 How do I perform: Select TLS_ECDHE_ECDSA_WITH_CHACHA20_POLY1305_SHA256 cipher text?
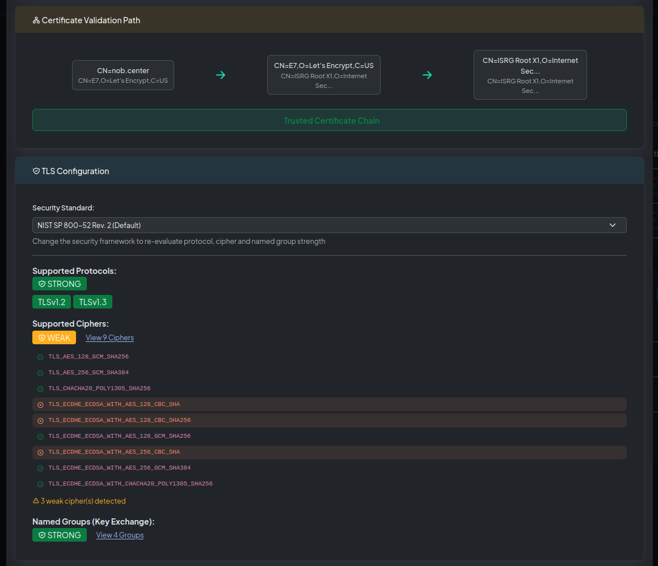click(x=130, y=484)
